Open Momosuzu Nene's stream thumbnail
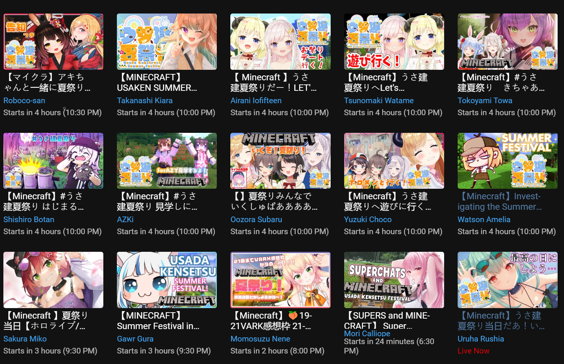The image size is (564, 364). [x=280, y=280]
